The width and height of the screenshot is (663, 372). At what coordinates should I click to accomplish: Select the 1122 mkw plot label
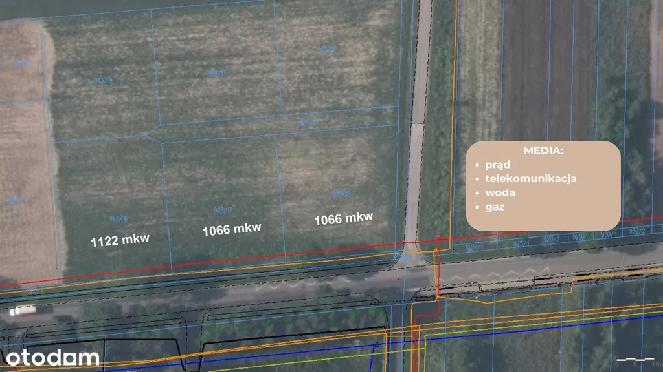click(x=120, y=240)
